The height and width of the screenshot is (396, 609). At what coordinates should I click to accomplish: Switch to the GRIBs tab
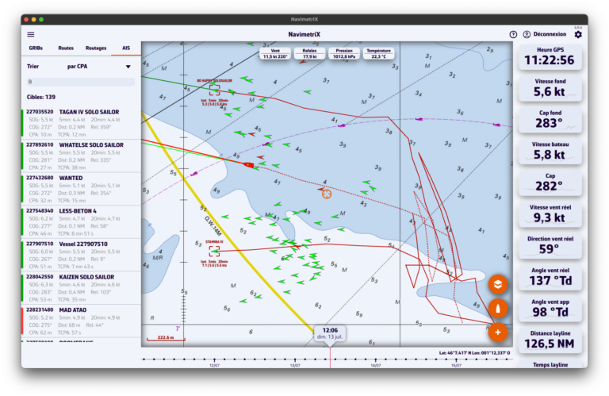[36, 48]
